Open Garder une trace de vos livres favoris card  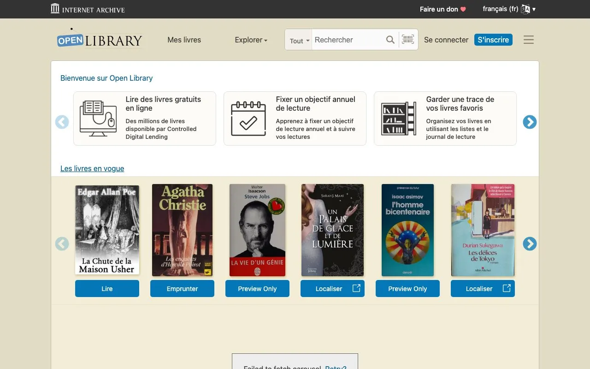pyautogui.click(x=445, y=119)
